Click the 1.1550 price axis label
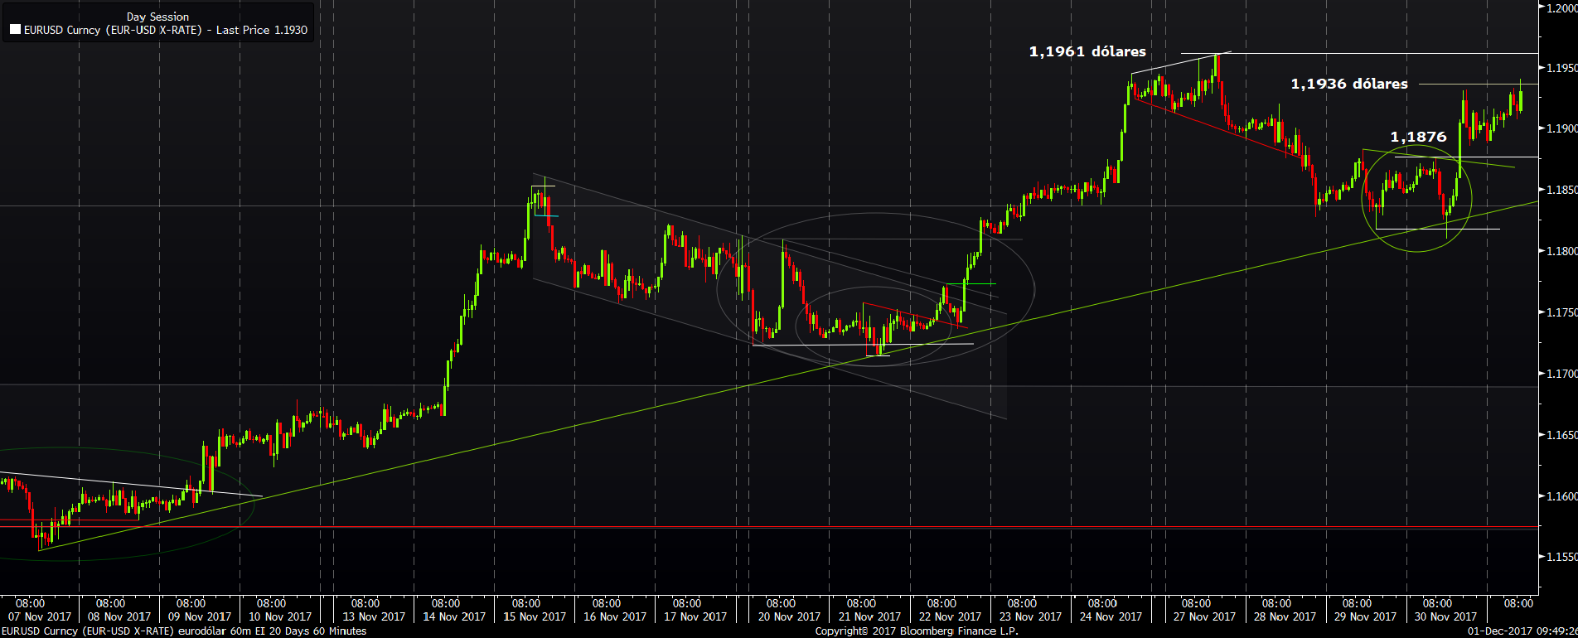 pyautogui.click(x=1562, y=557)
